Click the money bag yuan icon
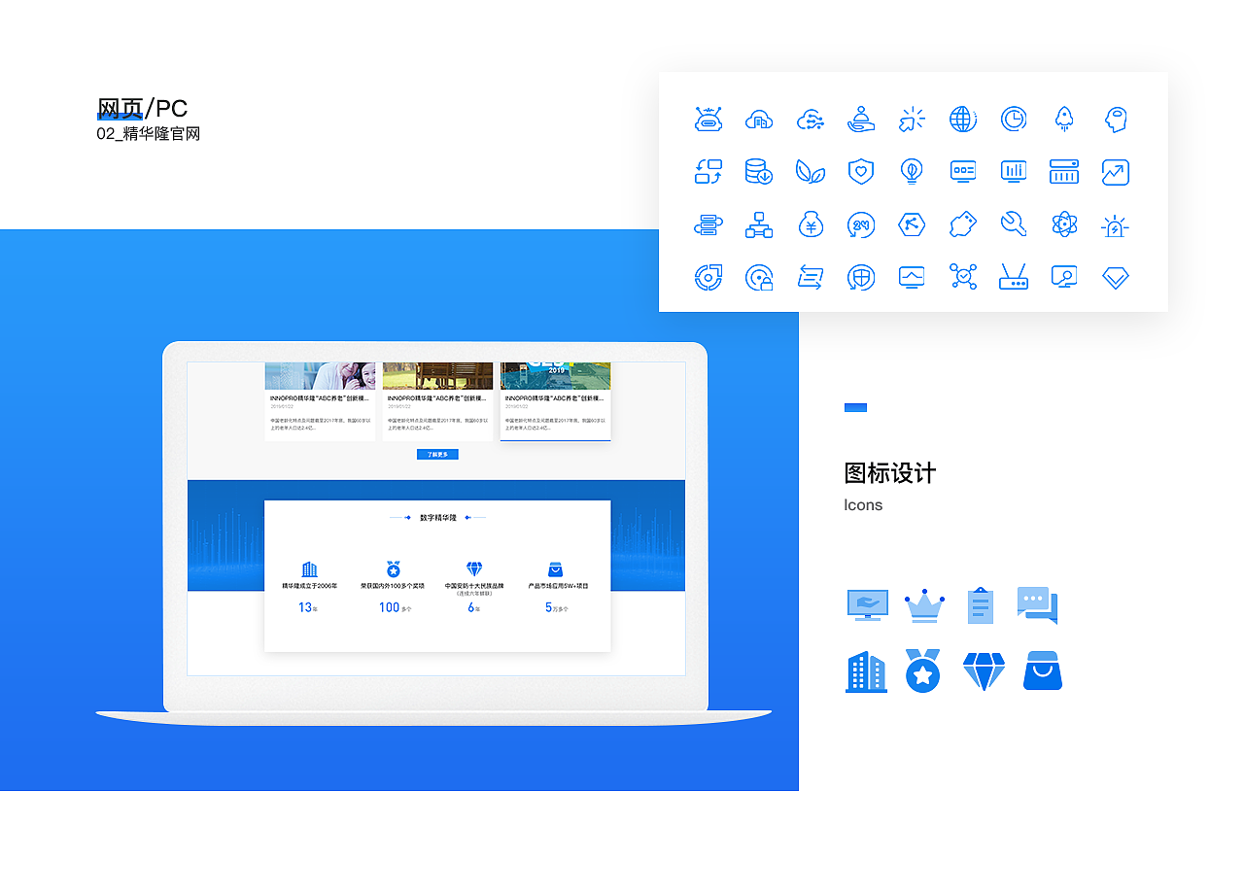Viewport: 1244px width, 894px height. (811, 223)
